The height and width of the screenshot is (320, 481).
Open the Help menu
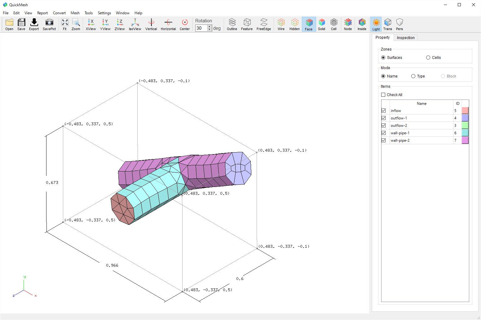coord(138,13)
